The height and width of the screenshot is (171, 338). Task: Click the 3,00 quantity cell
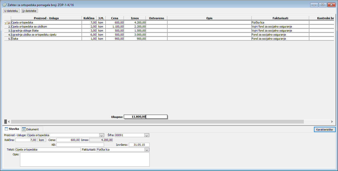[x=89, y=31]
